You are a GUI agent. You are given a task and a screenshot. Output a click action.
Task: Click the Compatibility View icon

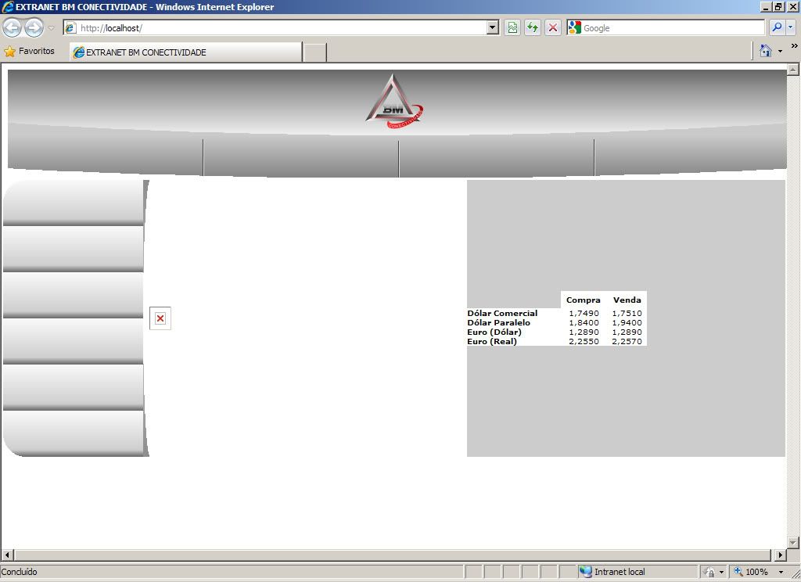(512, 28)
